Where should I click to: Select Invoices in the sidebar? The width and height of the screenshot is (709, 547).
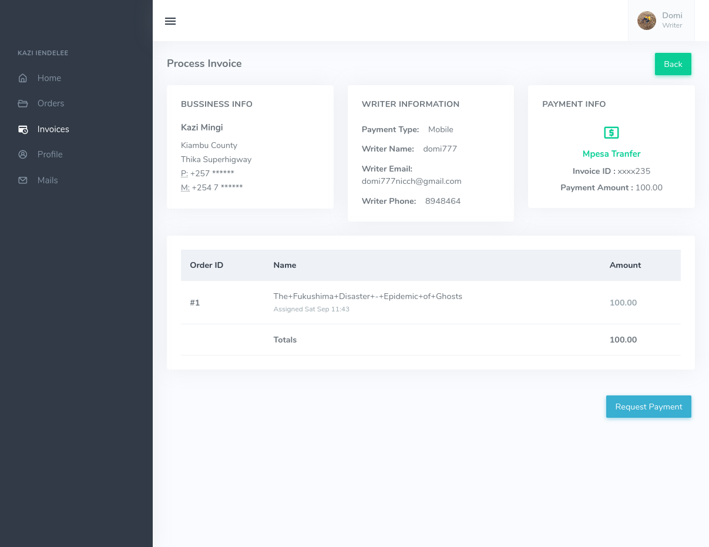pos(53,129)
